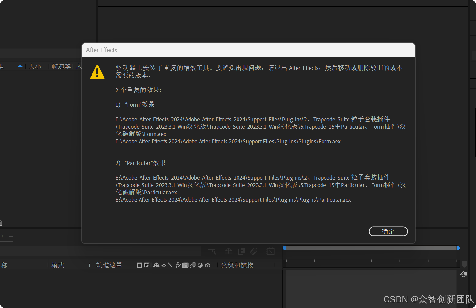The height and width of the screenshot is (308, 476).
Task: Click the Form.aex plugin path link
Action: point(228,141)
